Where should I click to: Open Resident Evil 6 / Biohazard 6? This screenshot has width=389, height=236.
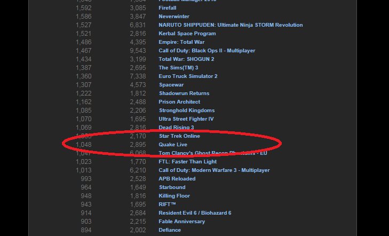[195, 213]
